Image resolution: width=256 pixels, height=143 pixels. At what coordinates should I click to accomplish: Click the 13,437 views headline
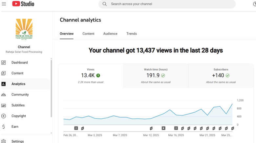(156, 50)
